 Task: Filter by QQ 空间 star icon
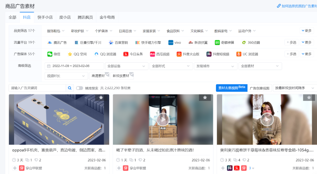(70, 54)
